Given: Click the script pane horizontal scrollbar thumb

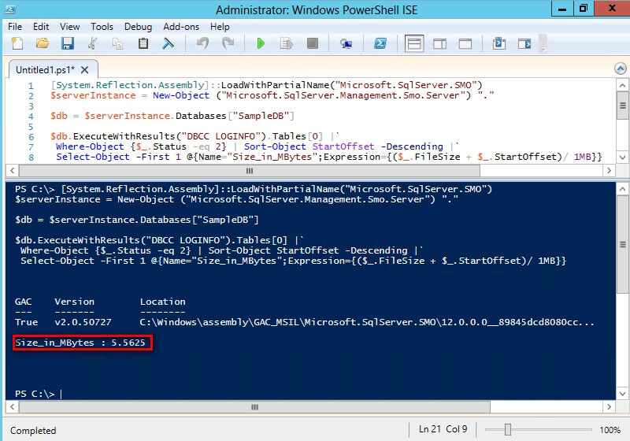Looking at the screenshot, I should click(x=250, y=170).
